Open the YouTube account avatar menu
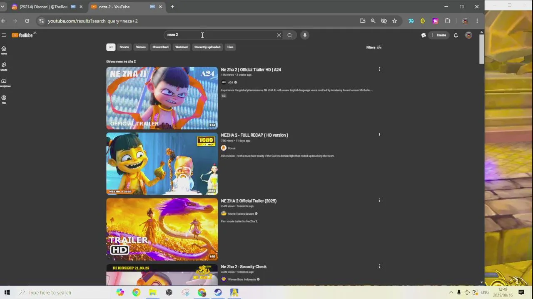533x299 pixels. [x=468, y=35]
